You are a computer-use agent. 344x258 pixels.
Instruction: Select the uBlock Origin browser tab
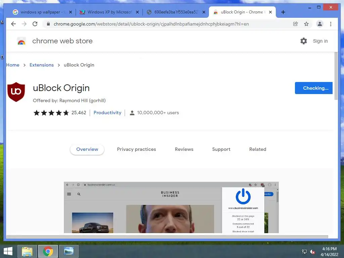(x=242, y=12)
